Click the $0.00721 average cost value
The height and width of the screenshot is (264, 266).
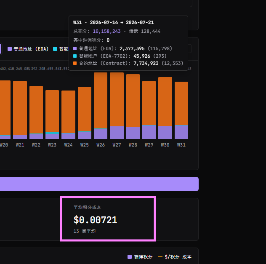(x=96, y=220)
